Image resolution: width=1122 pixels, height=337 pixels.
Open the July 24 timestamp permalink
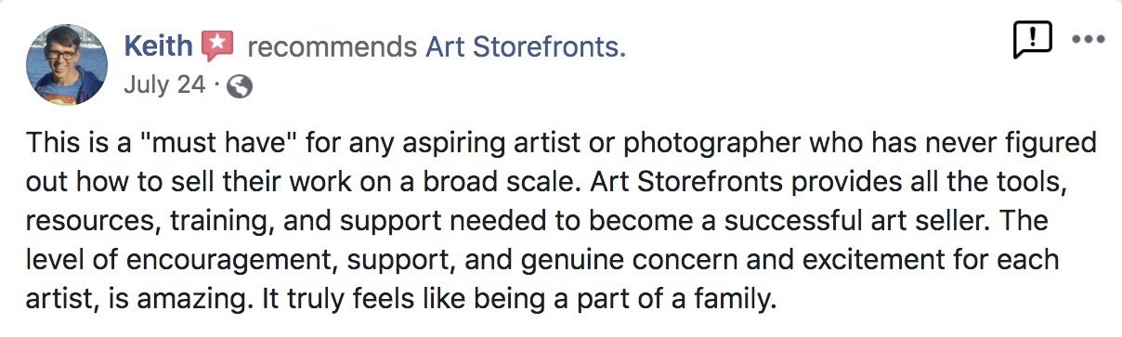pyautogui.click(x=163, y=85)
